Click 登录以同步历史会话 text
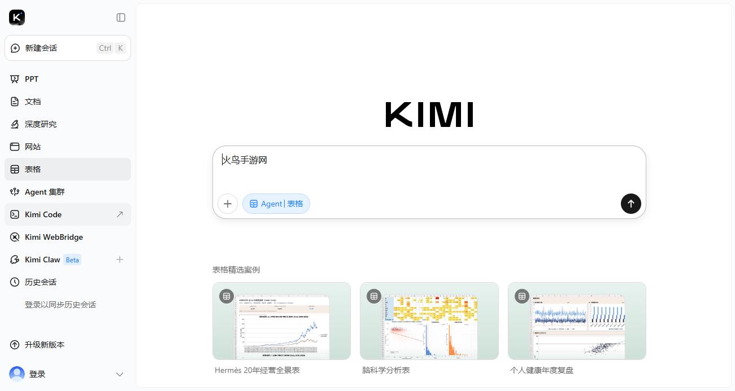 60,305
